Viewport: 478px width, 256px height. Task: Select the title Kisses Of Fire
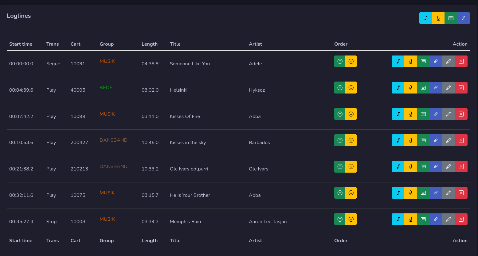[x=185, y=117]
